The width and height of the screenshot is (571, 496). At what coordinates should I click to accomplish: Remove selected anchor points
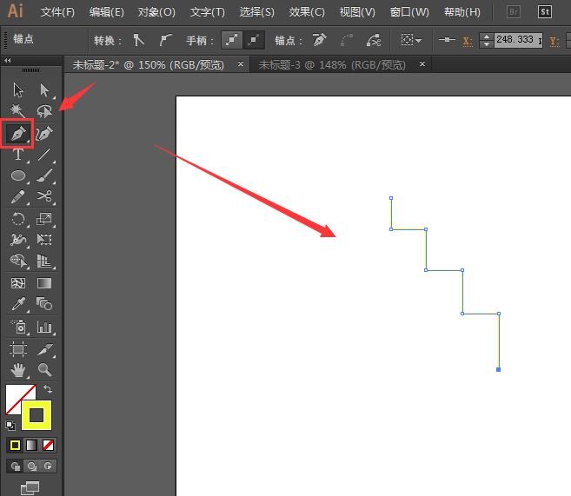pos(319,40)
